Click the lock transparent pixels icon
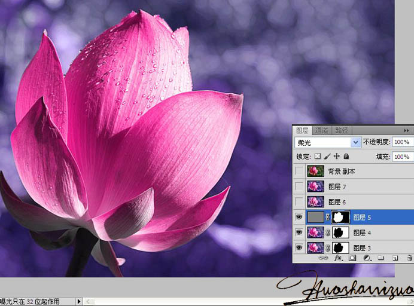The height and width of the screenshot is (306, 414). [318, 157]
